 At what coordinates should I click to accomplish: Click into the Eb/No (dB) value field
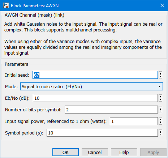tap(95, 98)
